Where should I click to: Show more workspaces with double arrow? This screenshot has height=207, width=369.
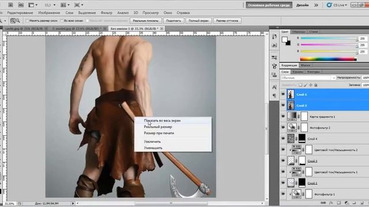click(316, 5)
